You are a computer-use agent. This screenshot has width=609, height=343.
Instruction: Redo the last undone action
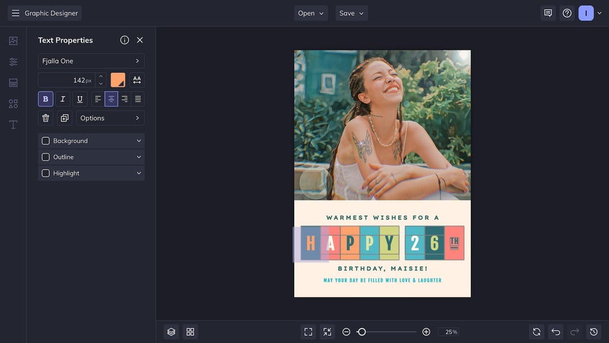click(575, 332)
